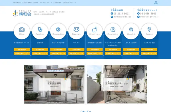This screenshot has width=171, height=112.
Task: Open the Iwaki Koto Clinic photo card
Action: click(x=117, y=84)
